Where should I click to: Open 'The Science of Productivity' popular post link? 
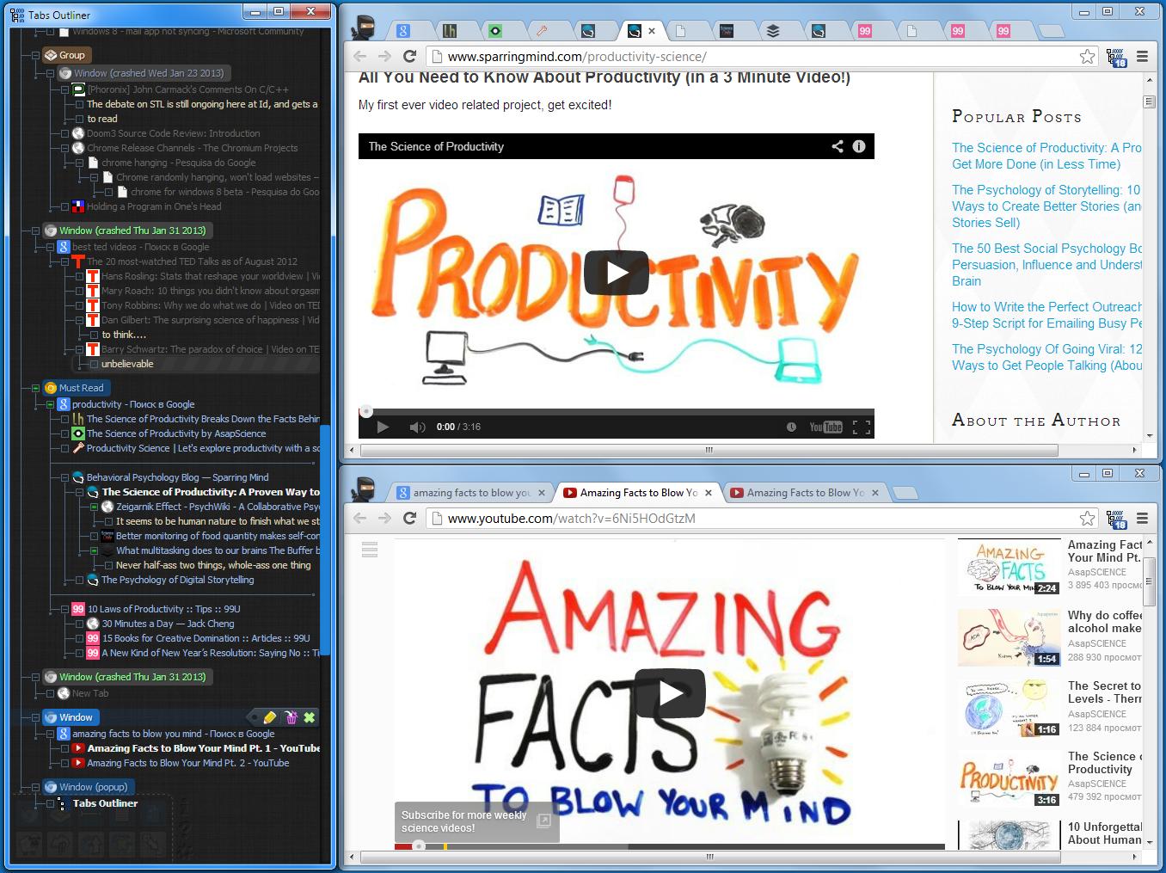coord(1046,156)
